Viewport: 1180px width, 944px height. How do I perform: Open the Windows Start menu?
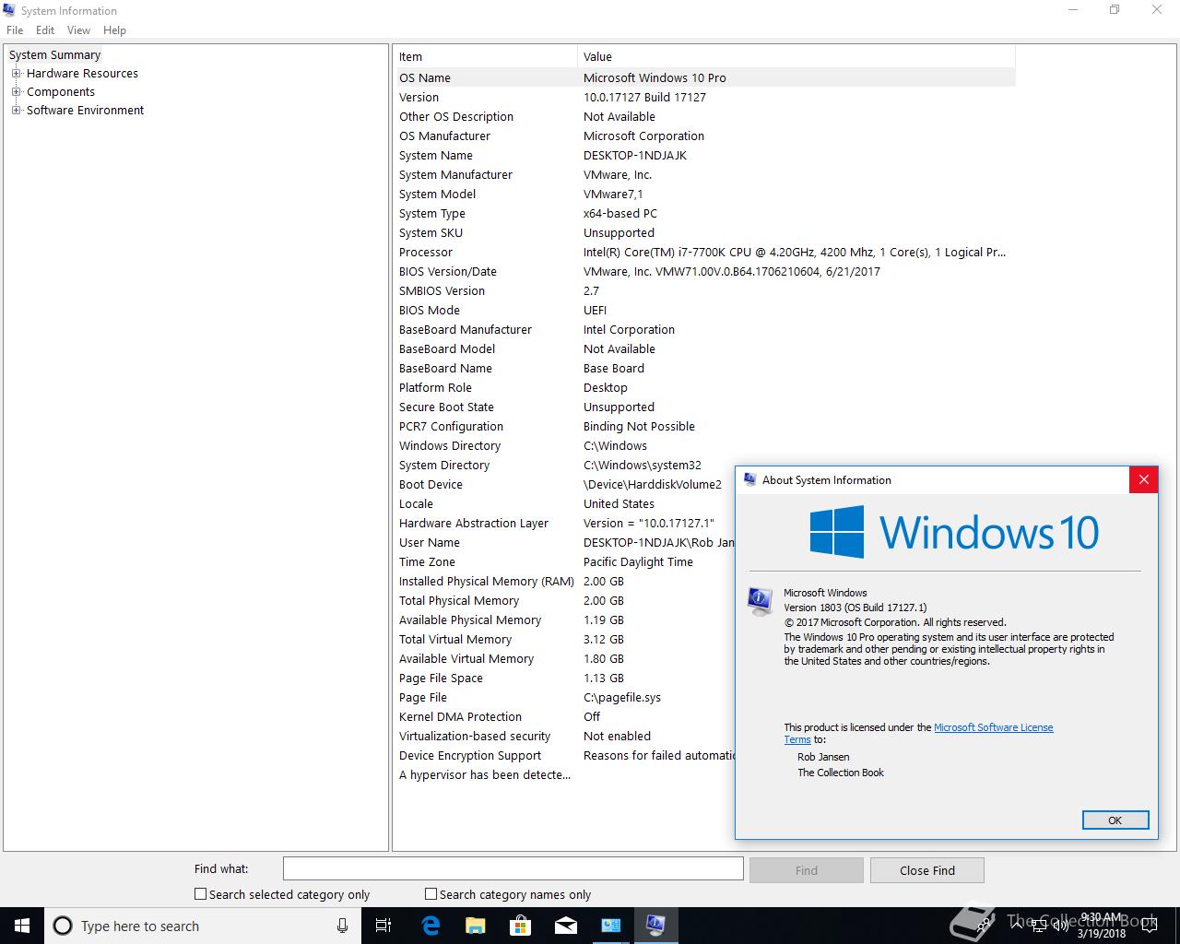coord(22,926)
